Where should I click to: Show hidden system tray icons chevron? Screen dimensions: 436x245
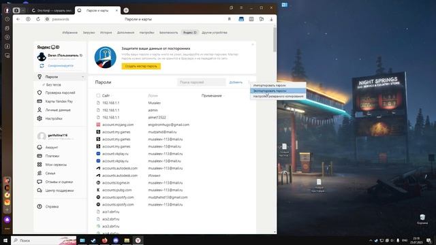(x=371, y=240)
